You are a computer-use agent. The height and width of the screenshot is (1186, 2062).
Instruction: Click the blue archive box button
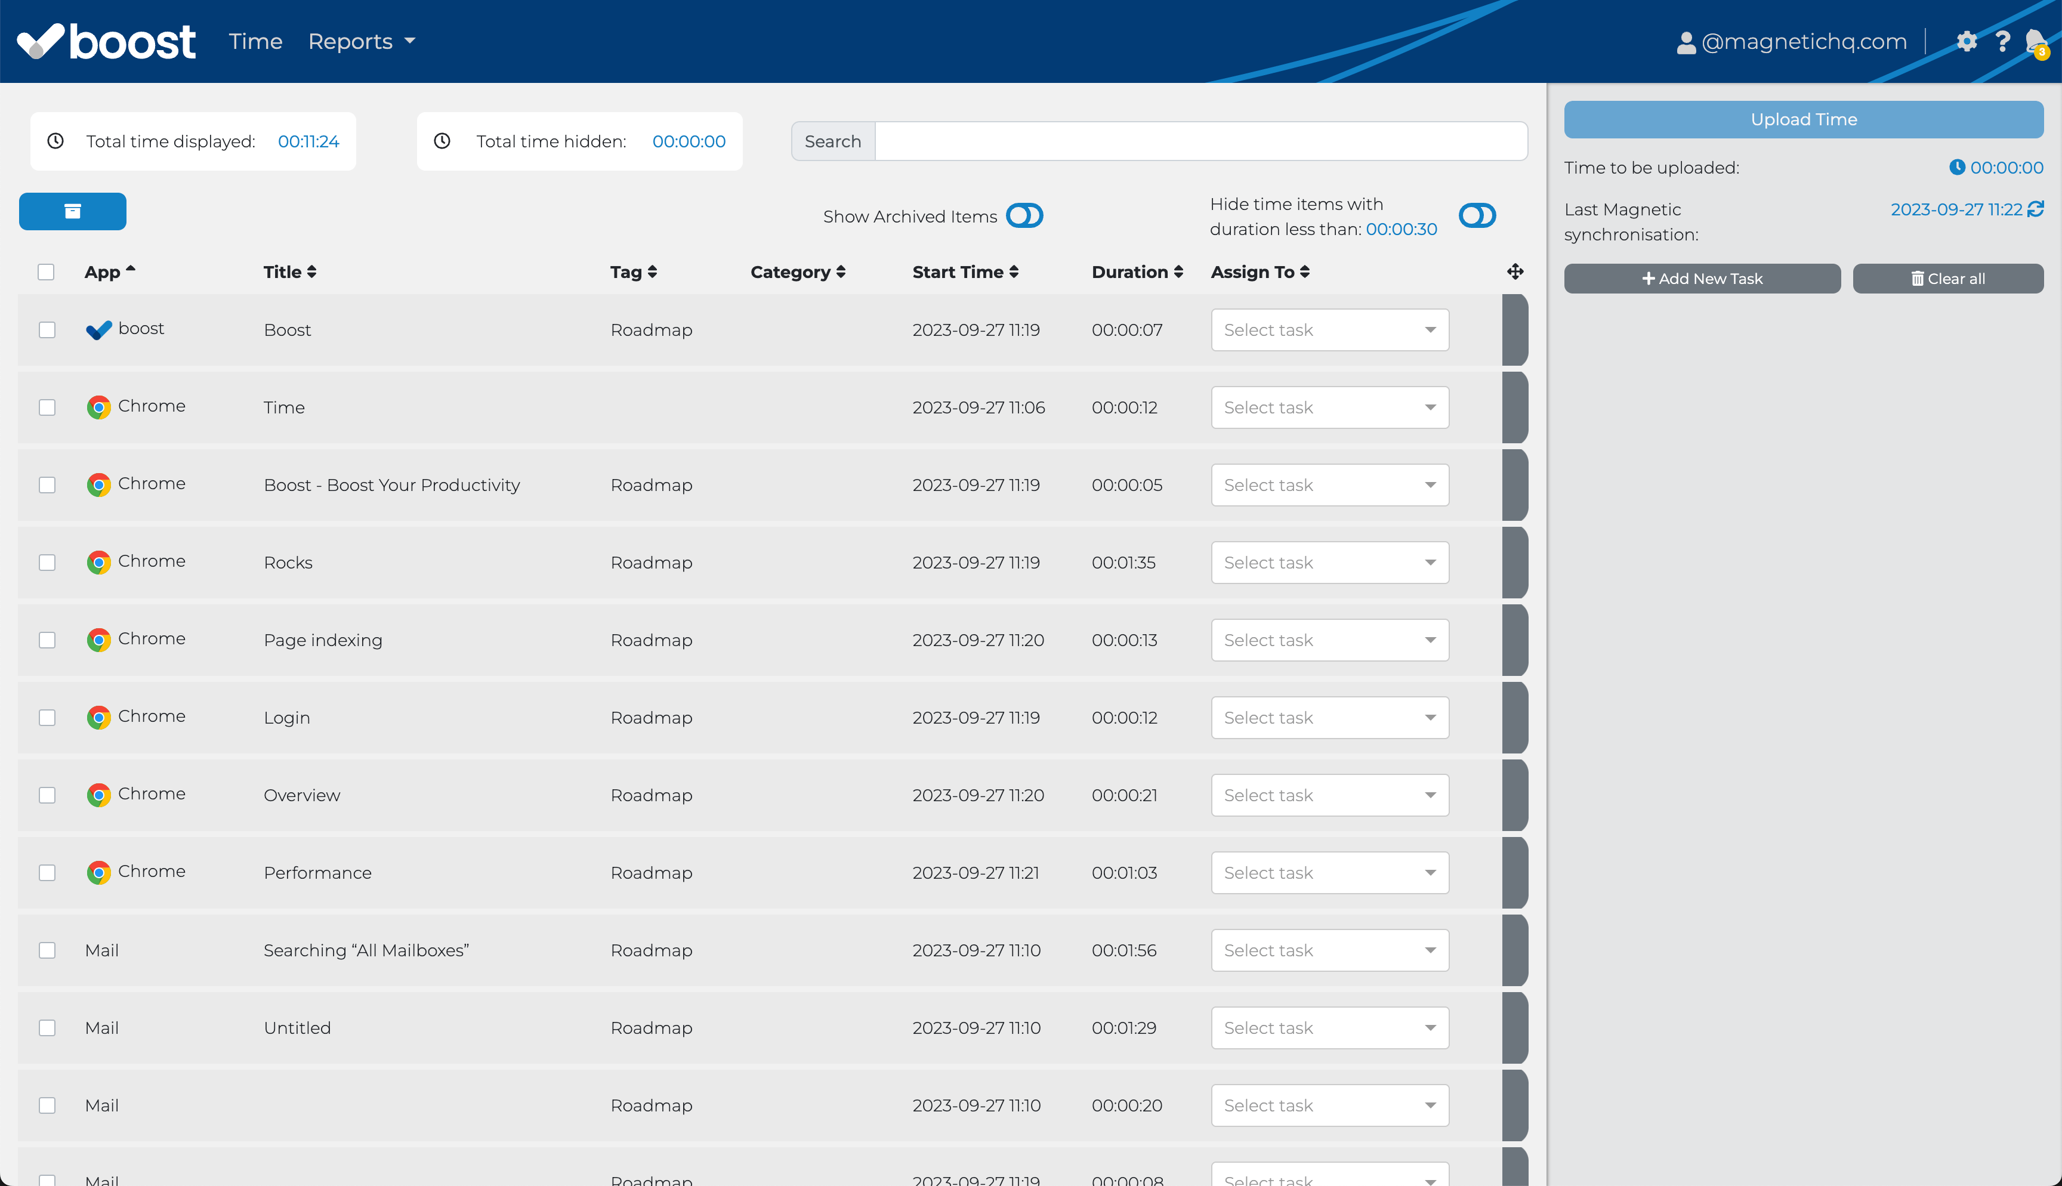point(72,212)
